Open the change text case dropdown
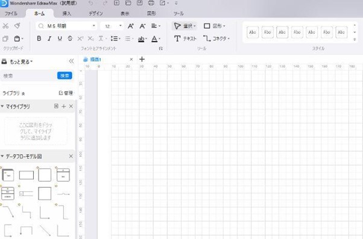The image size is (363, 239). click(x=102, y=39)
